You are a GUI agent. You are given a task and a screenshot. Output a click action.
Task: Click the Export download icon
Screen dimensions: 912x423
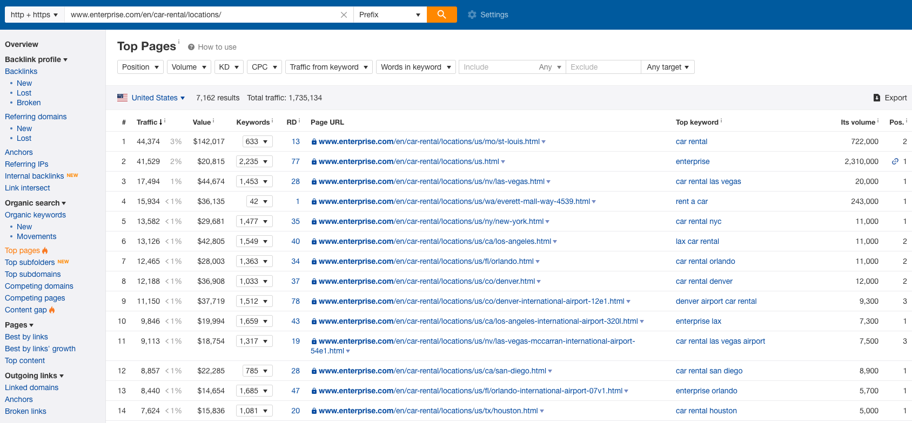click(877, 98)
